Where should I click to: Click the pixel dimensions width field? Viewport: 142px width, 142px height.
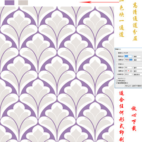[x=128, y=56]
